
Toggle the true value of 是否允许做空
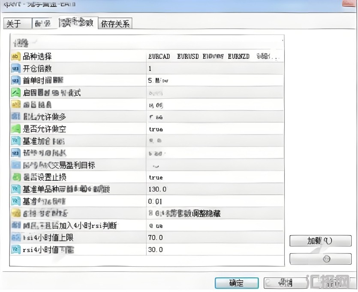click(x=215, y=129)
